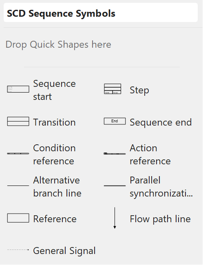203x265 pixels.
Task: Click the Sequence start label text
Action: 55,90
